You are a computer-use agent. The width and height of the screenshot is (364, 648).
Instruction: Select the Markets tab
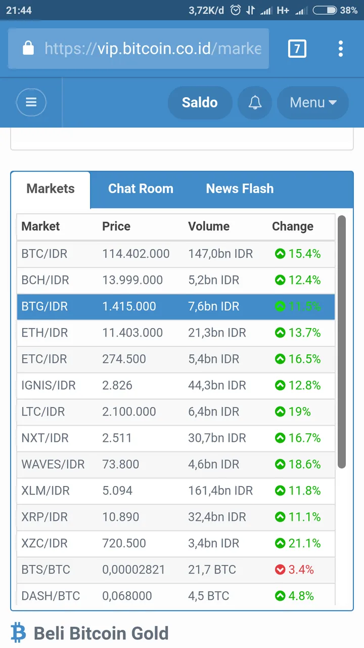(51, 189)
